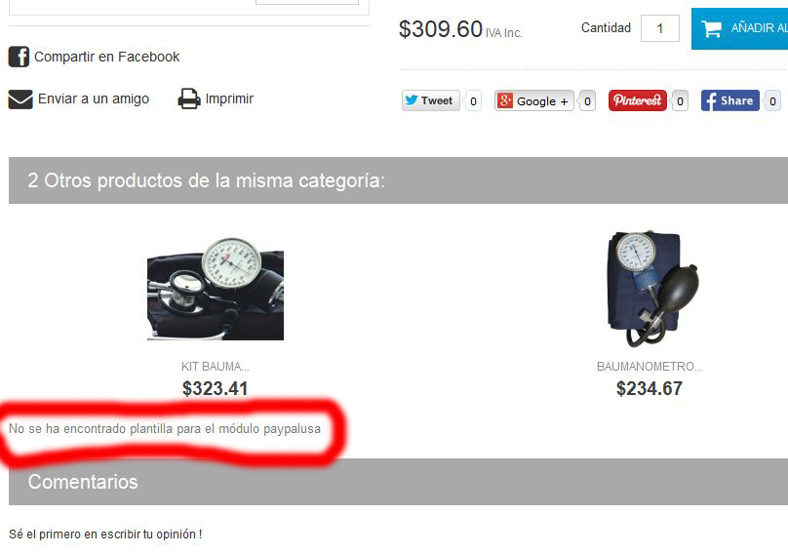Click the Twitter bird Tweet button
The image size is (788, 554).
click(x=431, y=100)
